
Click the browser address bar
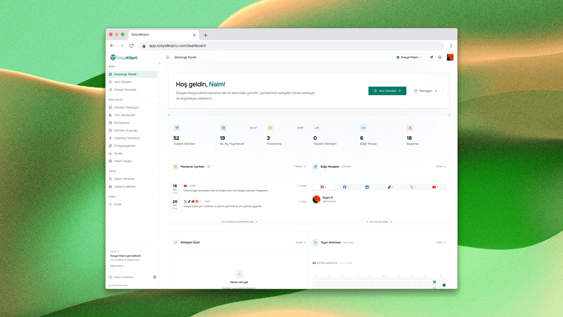point(291,46)
